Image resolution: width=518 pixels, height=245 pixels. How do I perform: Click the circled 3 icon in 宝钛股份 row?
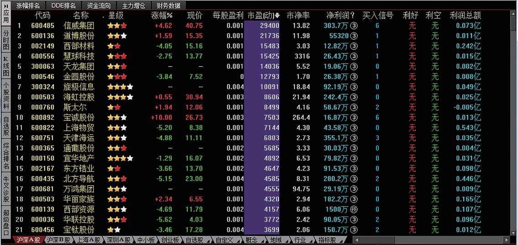[x=354, y=230]
